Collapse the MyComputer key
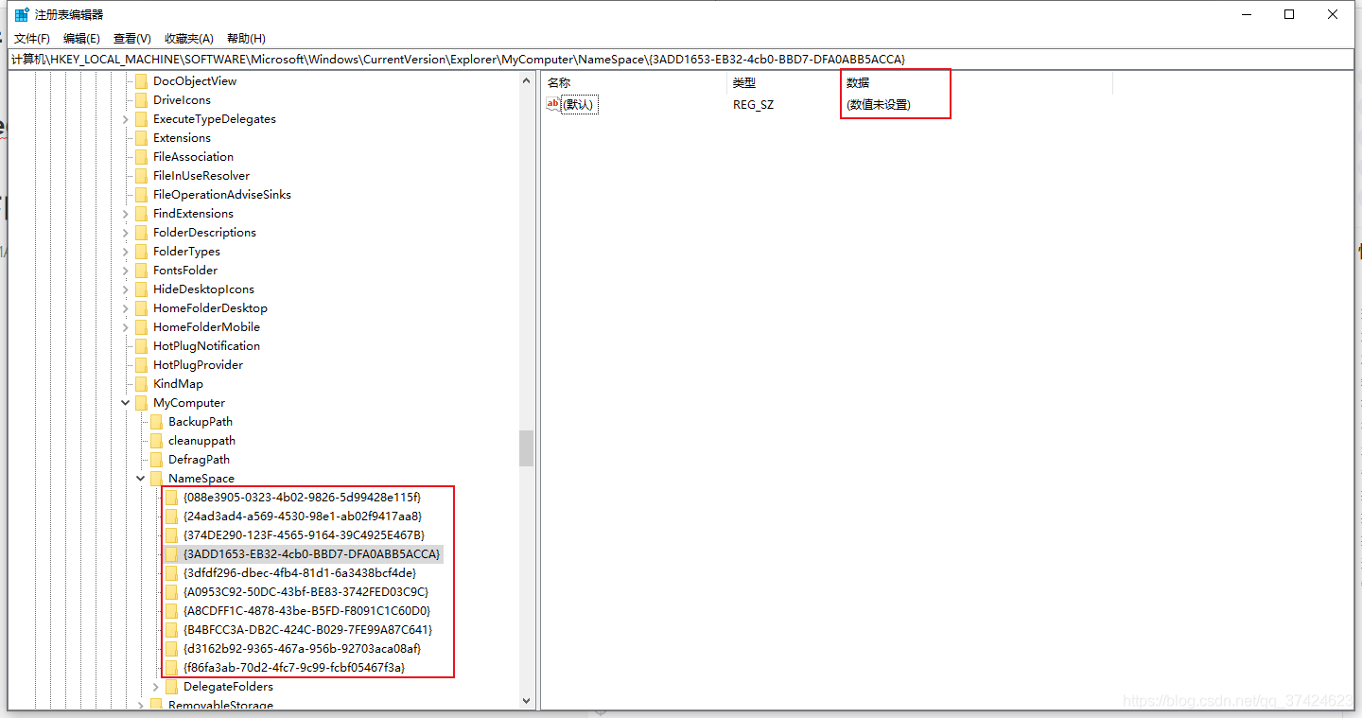 126,403
